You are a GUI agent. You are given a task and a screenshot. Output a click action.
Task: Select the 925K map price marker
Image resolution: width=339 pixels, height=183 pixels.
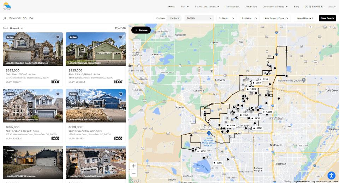click(x=244, y=115)
